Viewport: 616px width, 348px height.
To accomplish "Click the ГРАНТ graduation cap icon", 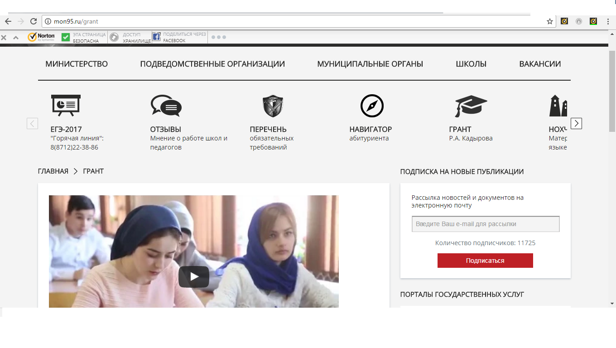I will [471, 106].
